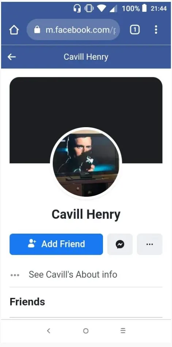Go back using the arrow beside Cavill Henry
Image resolution: width=172 pixels, height=347 pixels.
(12, 57)
